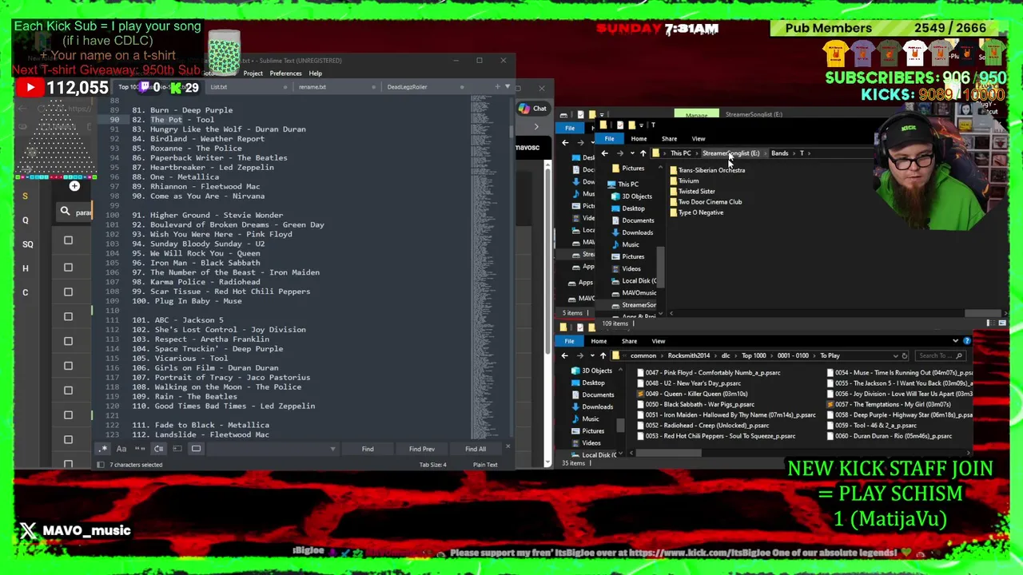Viewport: 1023px width, 575px height.
Task: Select 0057 The Temptations My Girl file
Action: point(887,404)
